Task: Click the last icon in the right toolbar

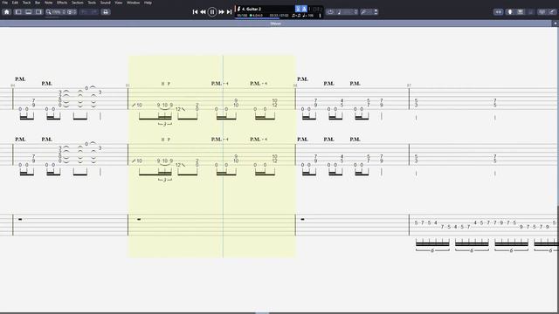Action: pyautogui.click(x=552, y=11)
